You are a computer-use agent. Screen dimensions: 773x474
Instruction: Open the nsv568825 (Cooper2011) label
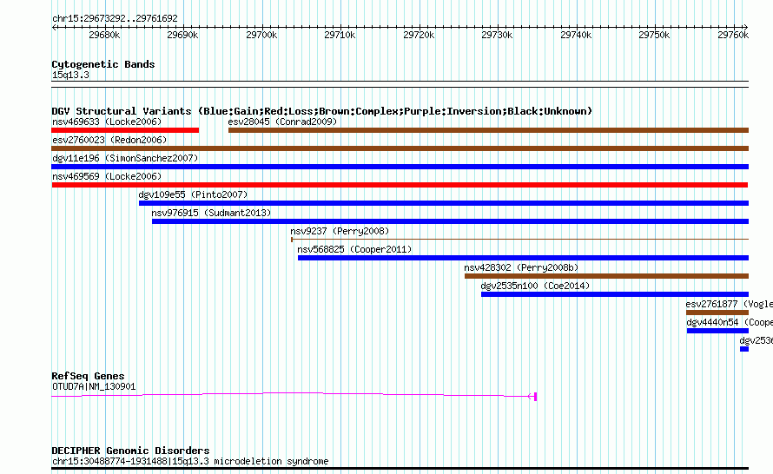pos(354,249)
